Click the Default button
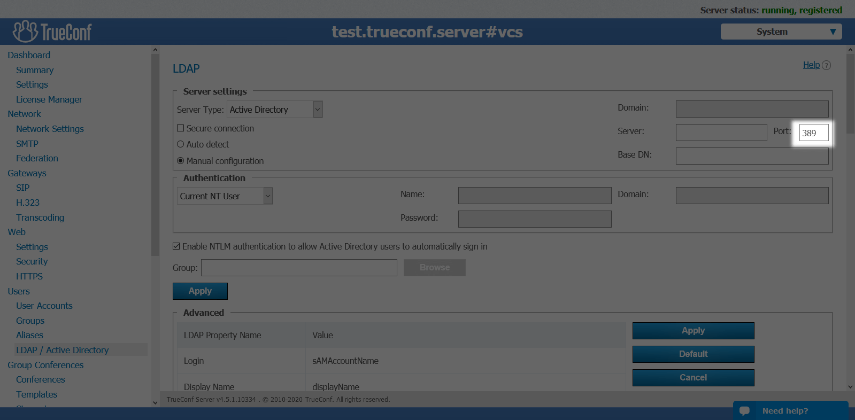 (693, 354)
